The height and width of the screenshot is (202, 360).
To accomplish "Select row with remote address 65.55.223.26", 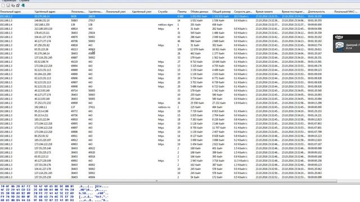I will coord(180,49).
